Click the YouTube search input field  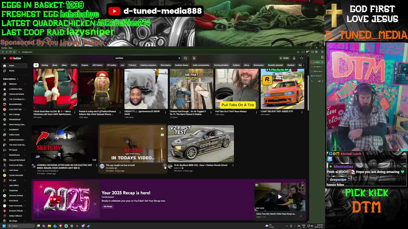(x=145, y=58)
